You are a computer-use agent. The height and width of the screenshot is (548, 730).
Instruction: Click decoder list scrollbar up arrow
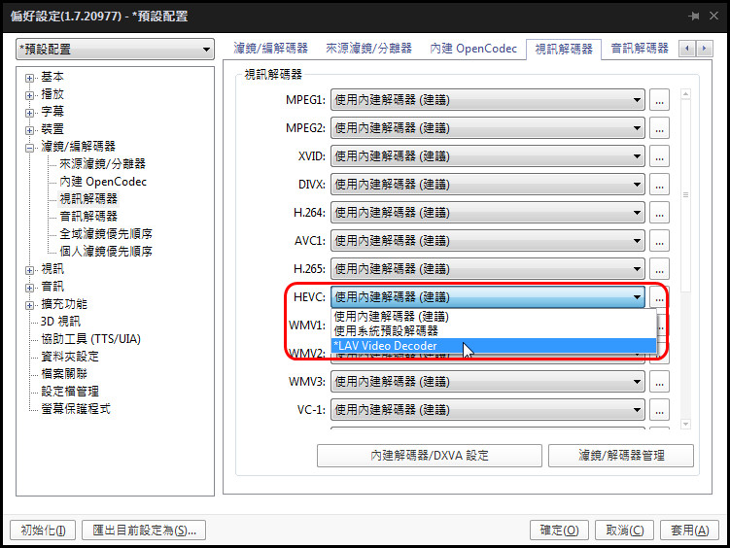(685, 94)
